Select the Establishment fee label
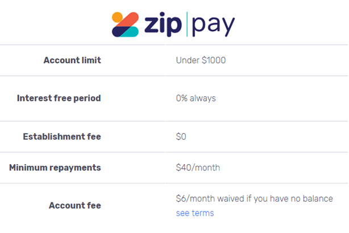Image resolution: width=349 pixels, height=233 pixels. pos(62,137)
